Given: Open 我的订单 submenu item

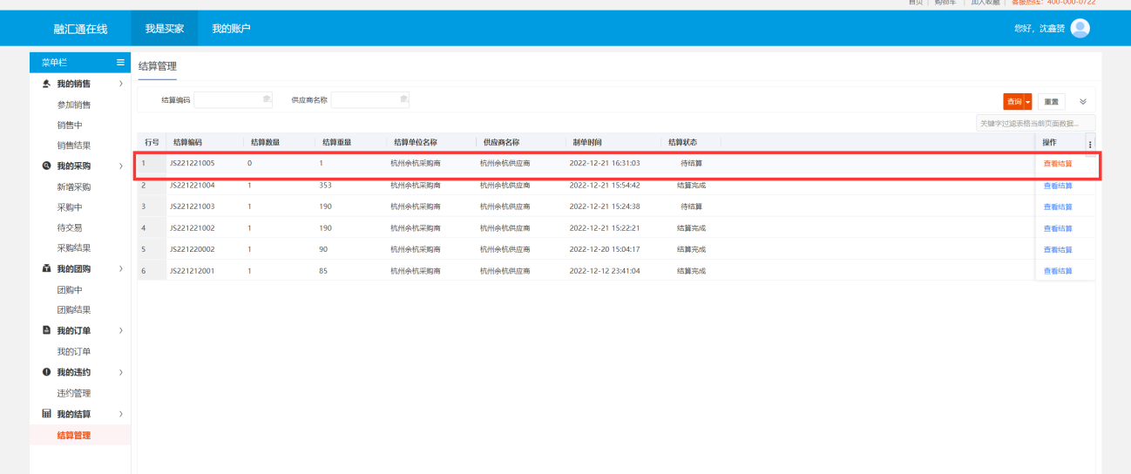Looking at the screenshot, I should [74, 351].
